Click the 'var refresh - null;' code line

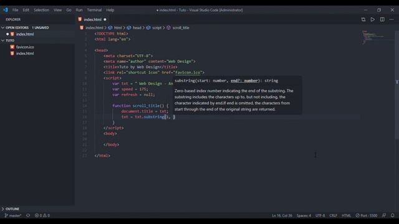point(133,95)
